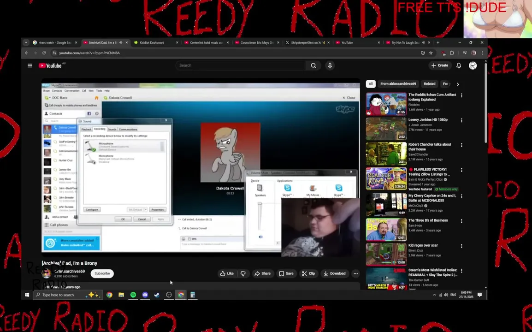The image size is (532, 332).
Task: Open My Chevy Caprice on 24s video title
Action: pyautogui.click(x=432, y=198)
